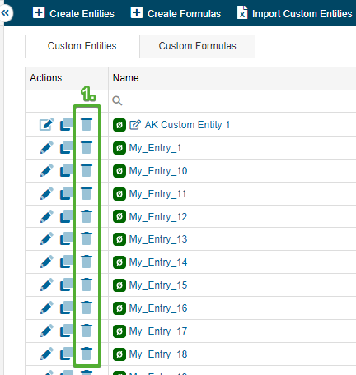356x375 pixels.
Task: Collapse the sidebar with double chevron
Action: pos(5,12)
